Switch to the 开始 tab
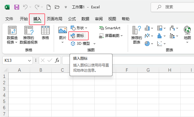The height and width of the screenshot is (117, 194). coord(24,19)
